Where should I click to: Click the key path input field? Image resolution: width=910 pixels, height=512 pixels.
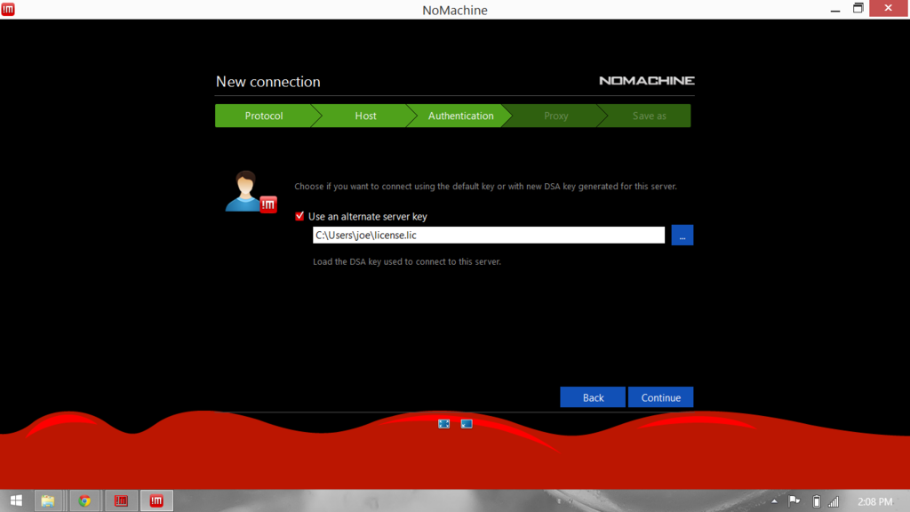click(x=489, y=235)
